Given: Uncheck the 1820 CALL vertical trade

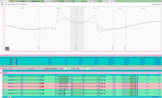Looking at the screenshot, I should 3,87.
